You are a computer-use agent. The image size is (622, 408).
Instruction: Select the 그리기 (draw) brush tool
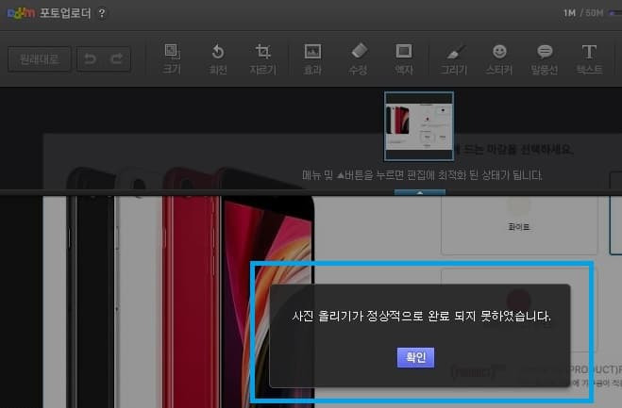454,59
